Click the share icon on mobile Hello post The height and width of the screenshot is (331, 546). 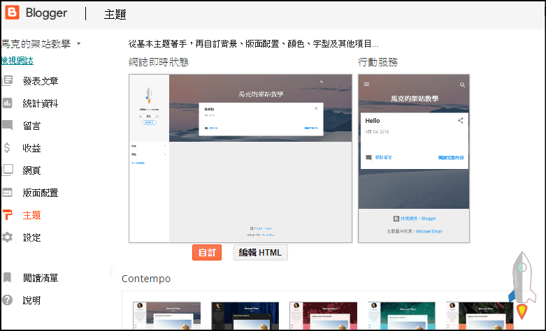(460, 121)
